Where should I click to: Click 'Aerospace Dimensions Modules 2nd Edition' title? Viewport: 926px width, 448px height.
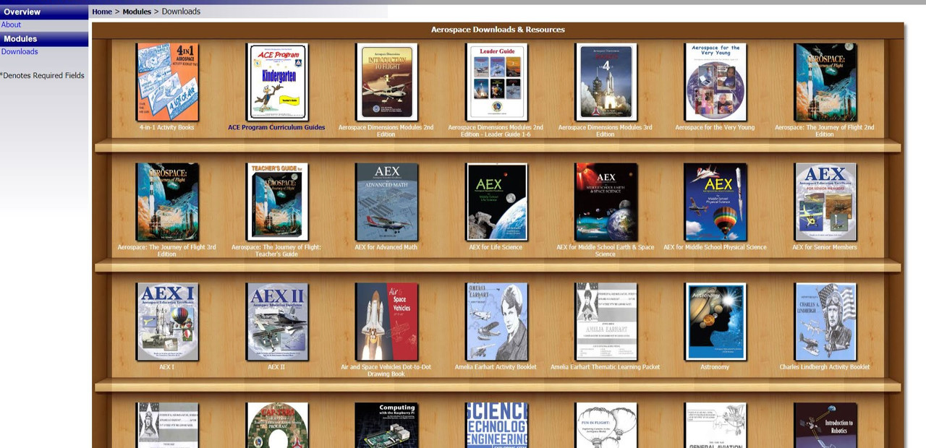click(x=386, y=131)
